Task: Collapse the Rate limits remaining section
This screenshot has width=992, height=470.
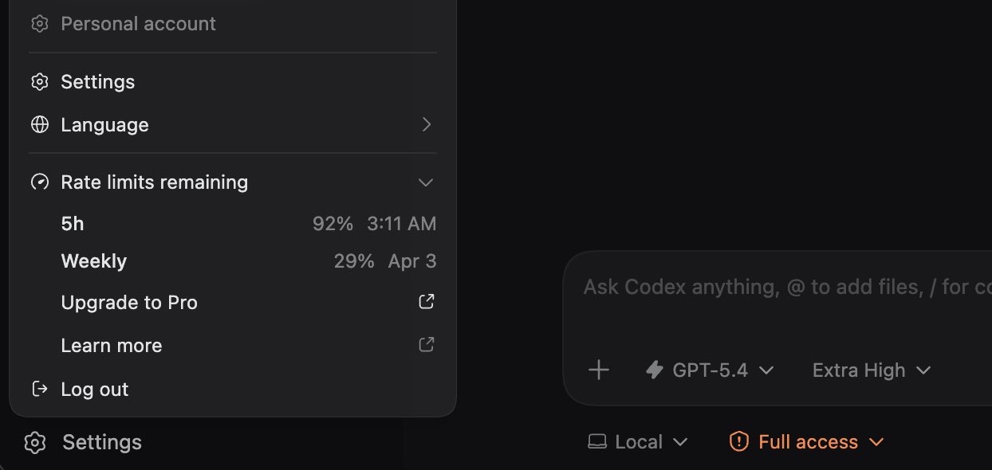Action: click(426, 182)
